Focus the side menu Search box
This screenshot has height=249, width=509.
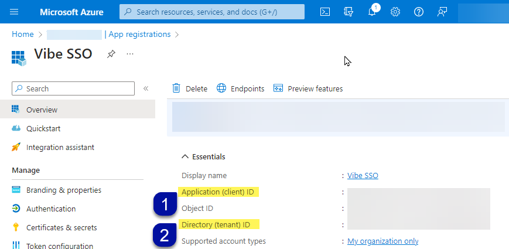[73, 88]
